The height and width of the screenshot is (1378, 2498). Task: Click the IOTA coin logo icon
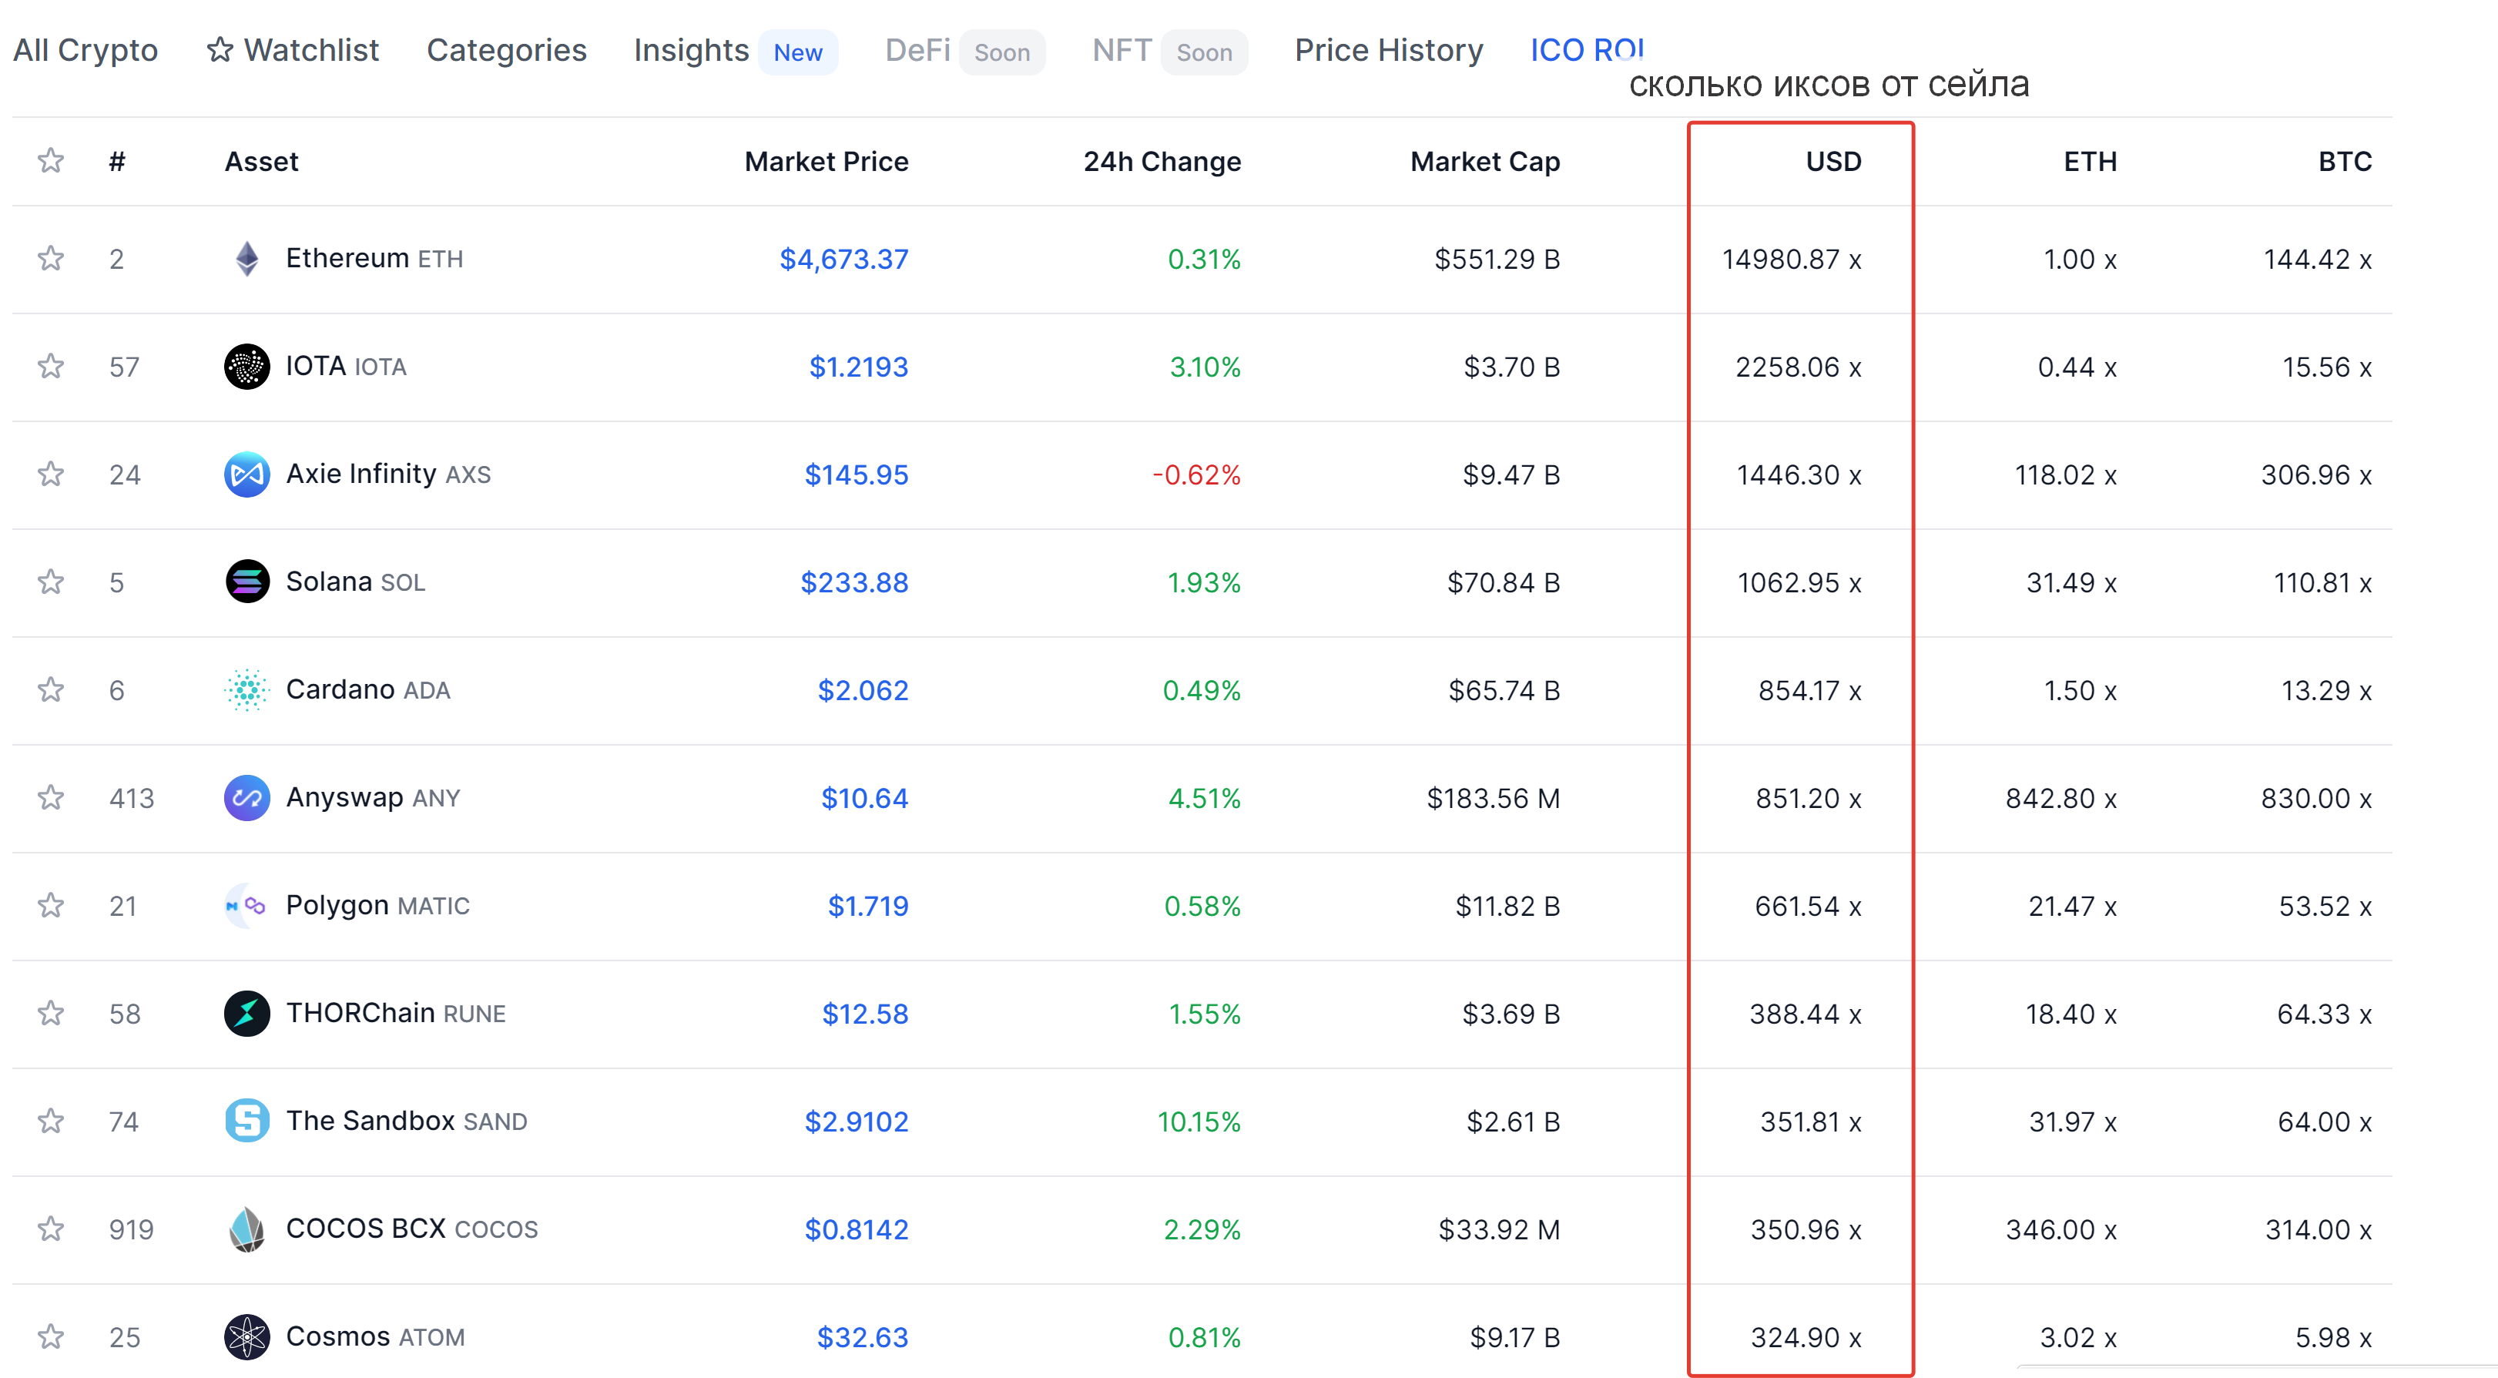click(x=247, y=367)
